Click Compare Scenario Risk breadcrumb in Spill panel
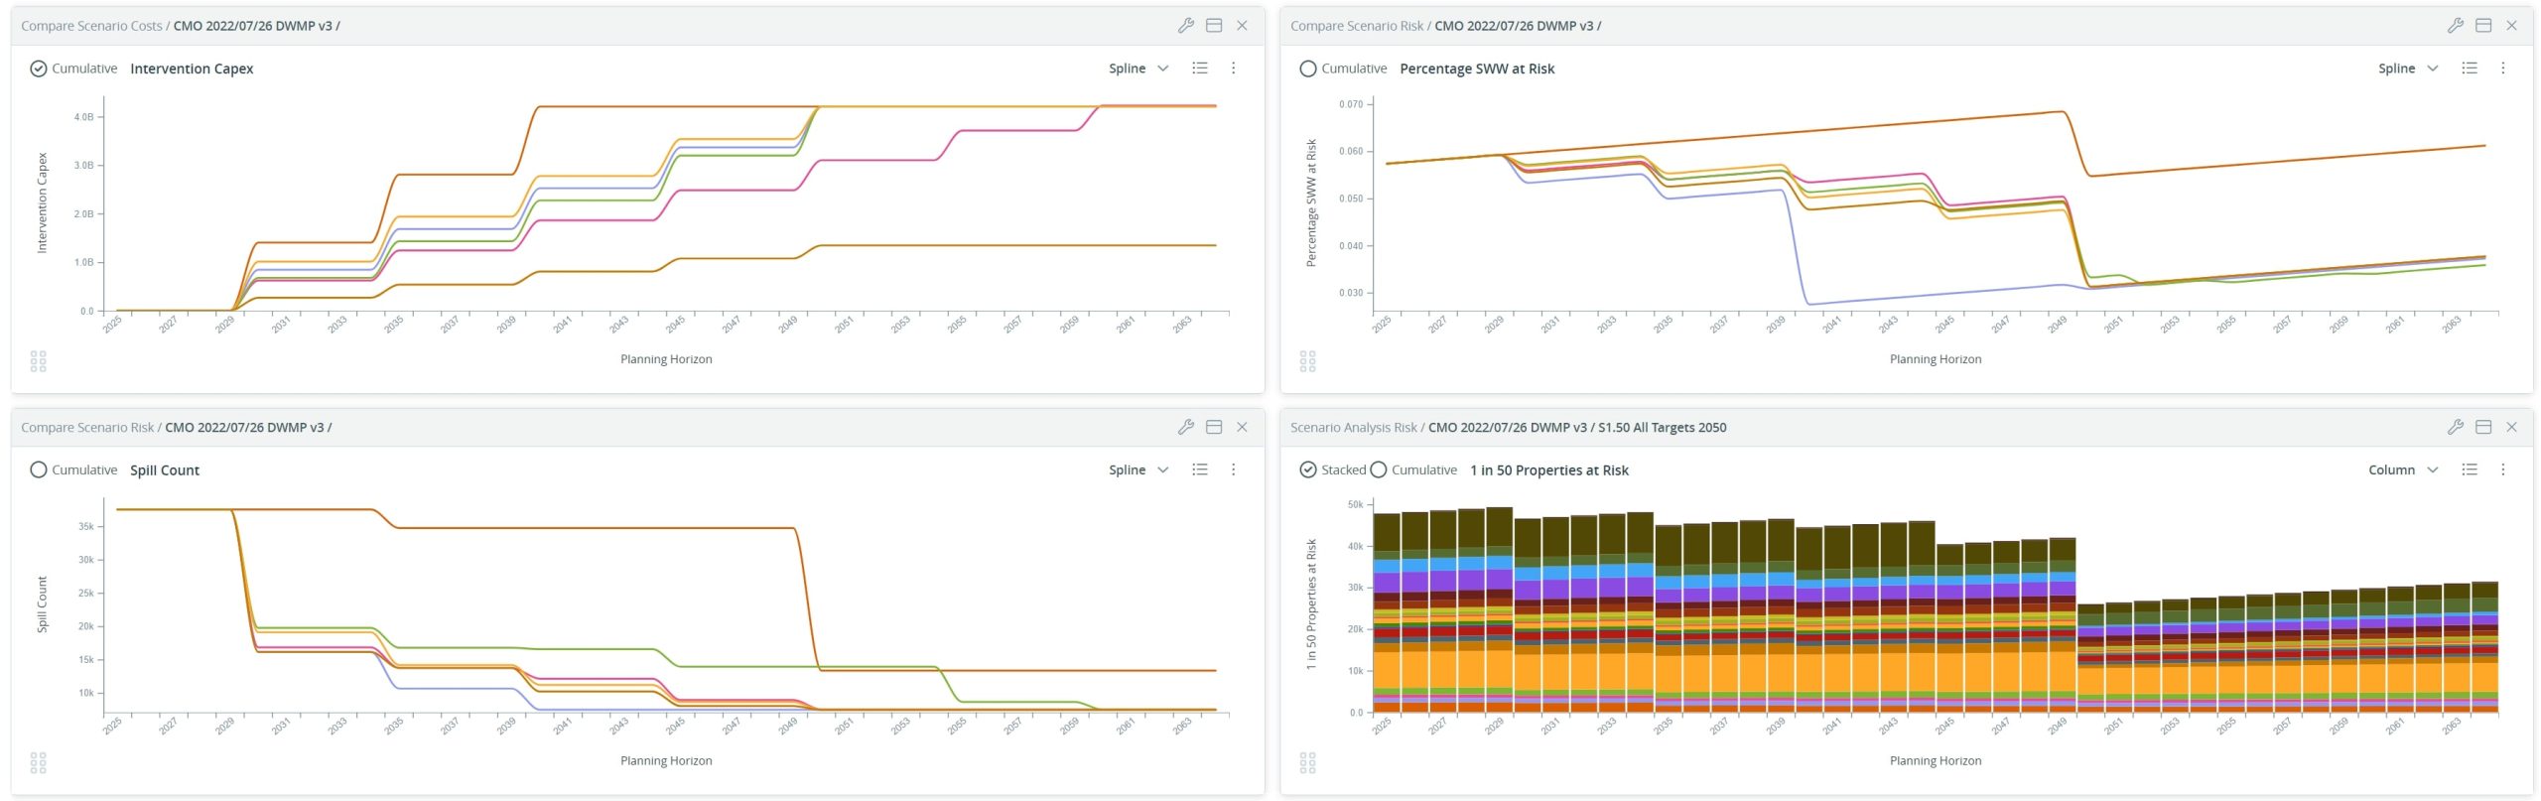Image resolution: width=2541 pixels, height=801 pixels. click(87, 427)
